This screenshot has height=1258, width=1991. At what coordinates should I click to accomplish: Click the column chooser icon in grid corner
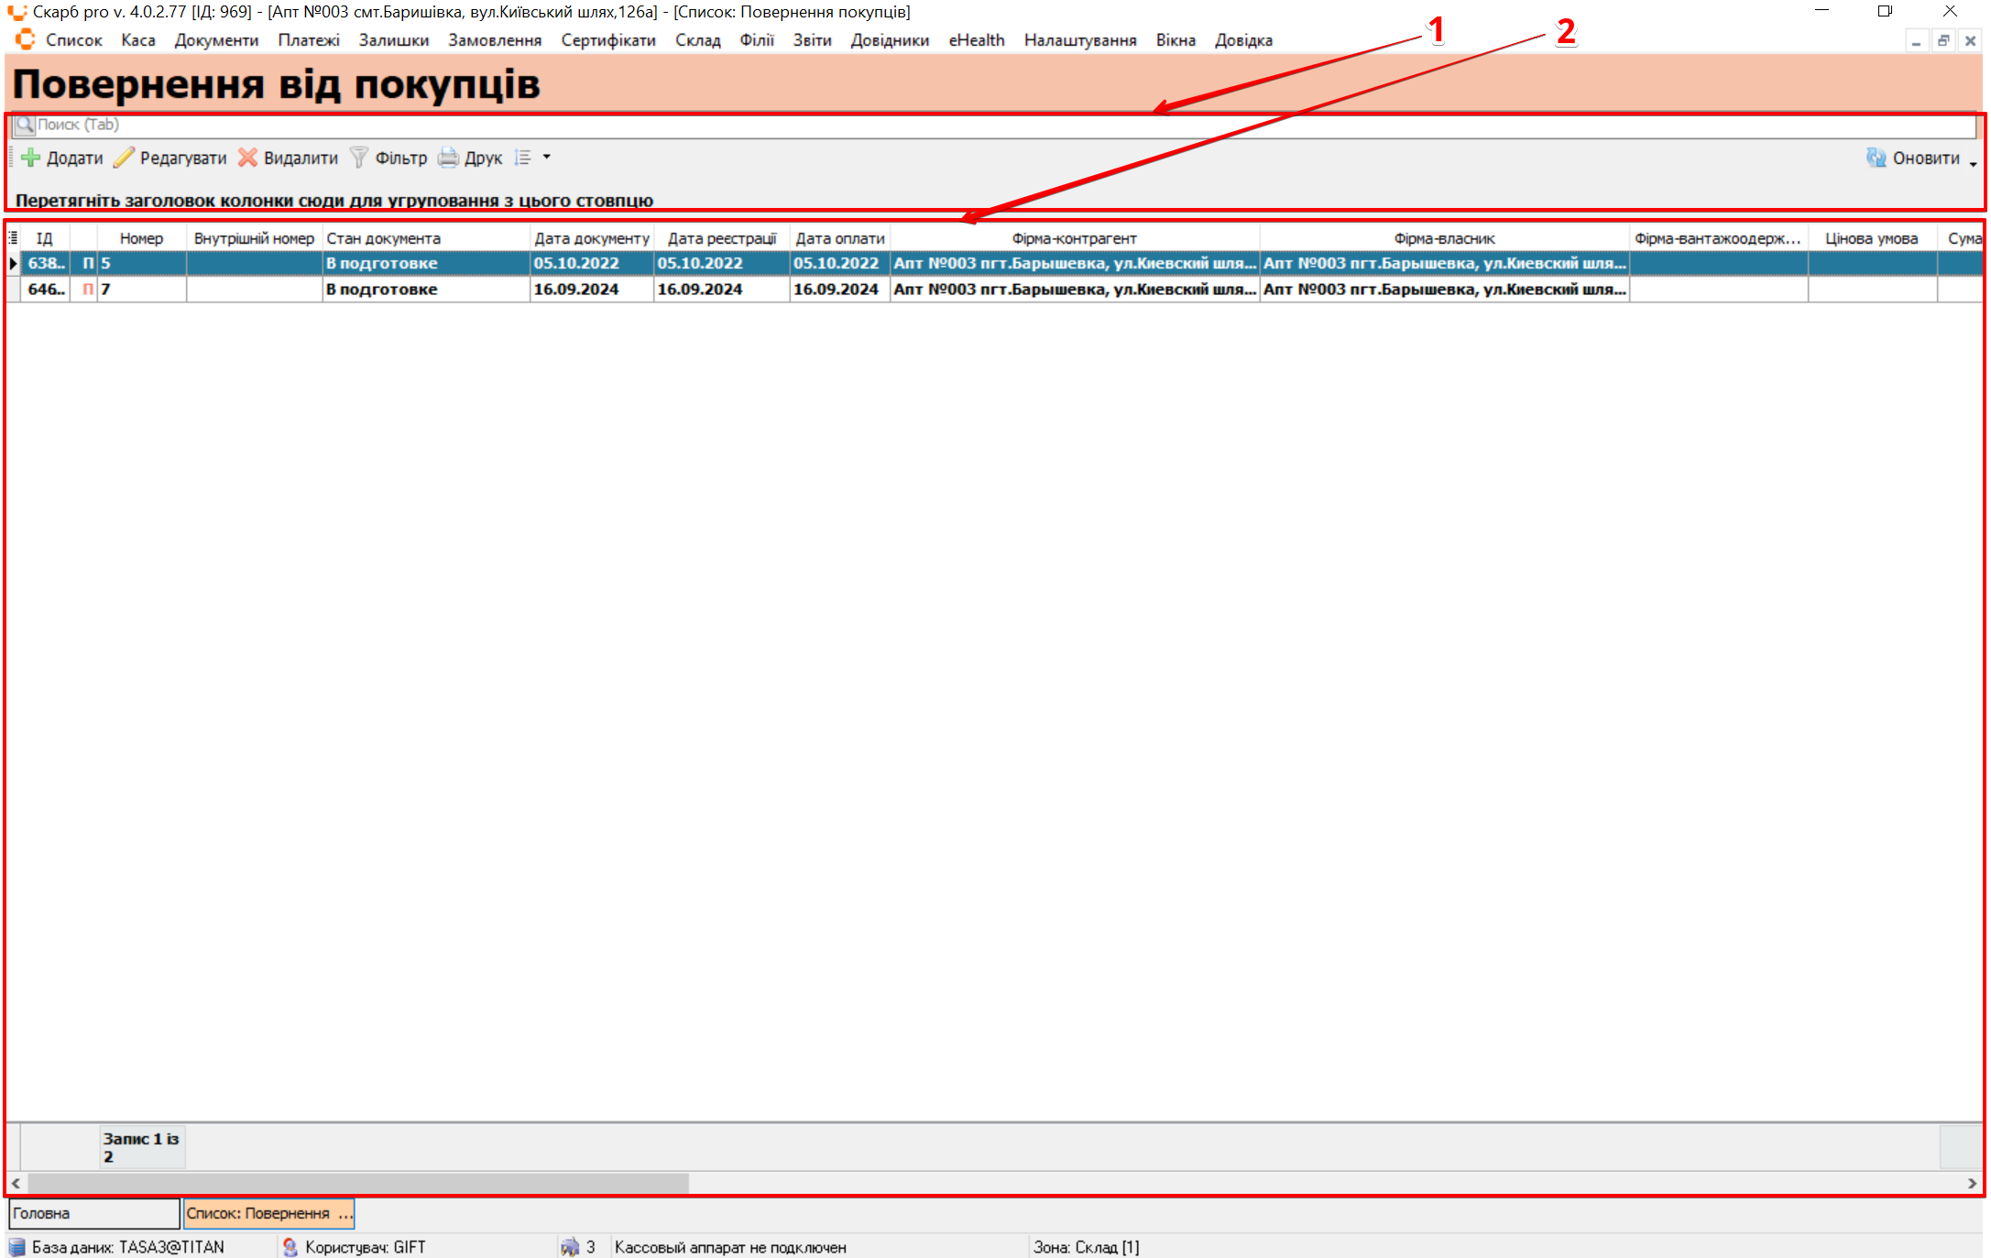point(13,237)
